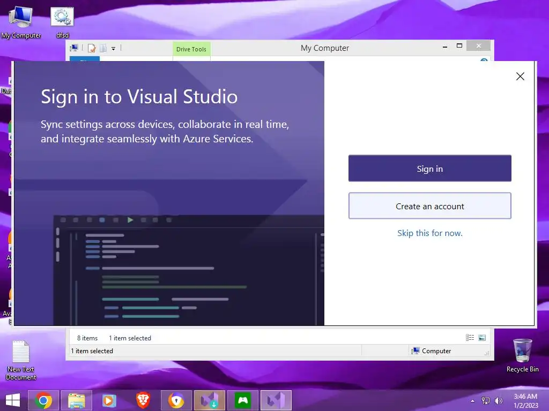Image resolution: width=549 pixels, height=411 pixels.
Task: Switch My Computer to large icons view
Action: tap(482, 338)
